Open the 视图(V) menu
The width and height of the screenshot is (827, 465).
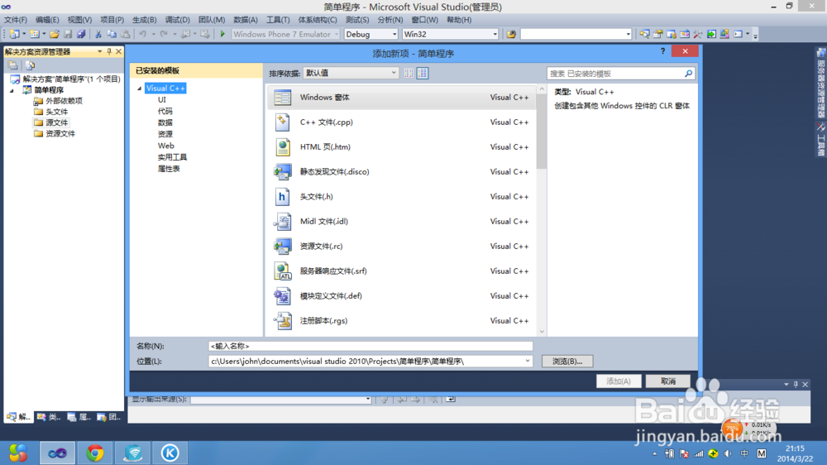point(79,20)
